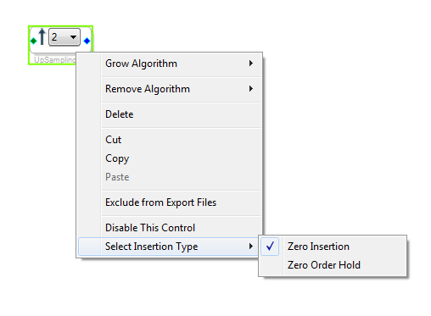Pick the checked Zero Insertion option
The image size is (431, 316).
click(x=333, y=247)
